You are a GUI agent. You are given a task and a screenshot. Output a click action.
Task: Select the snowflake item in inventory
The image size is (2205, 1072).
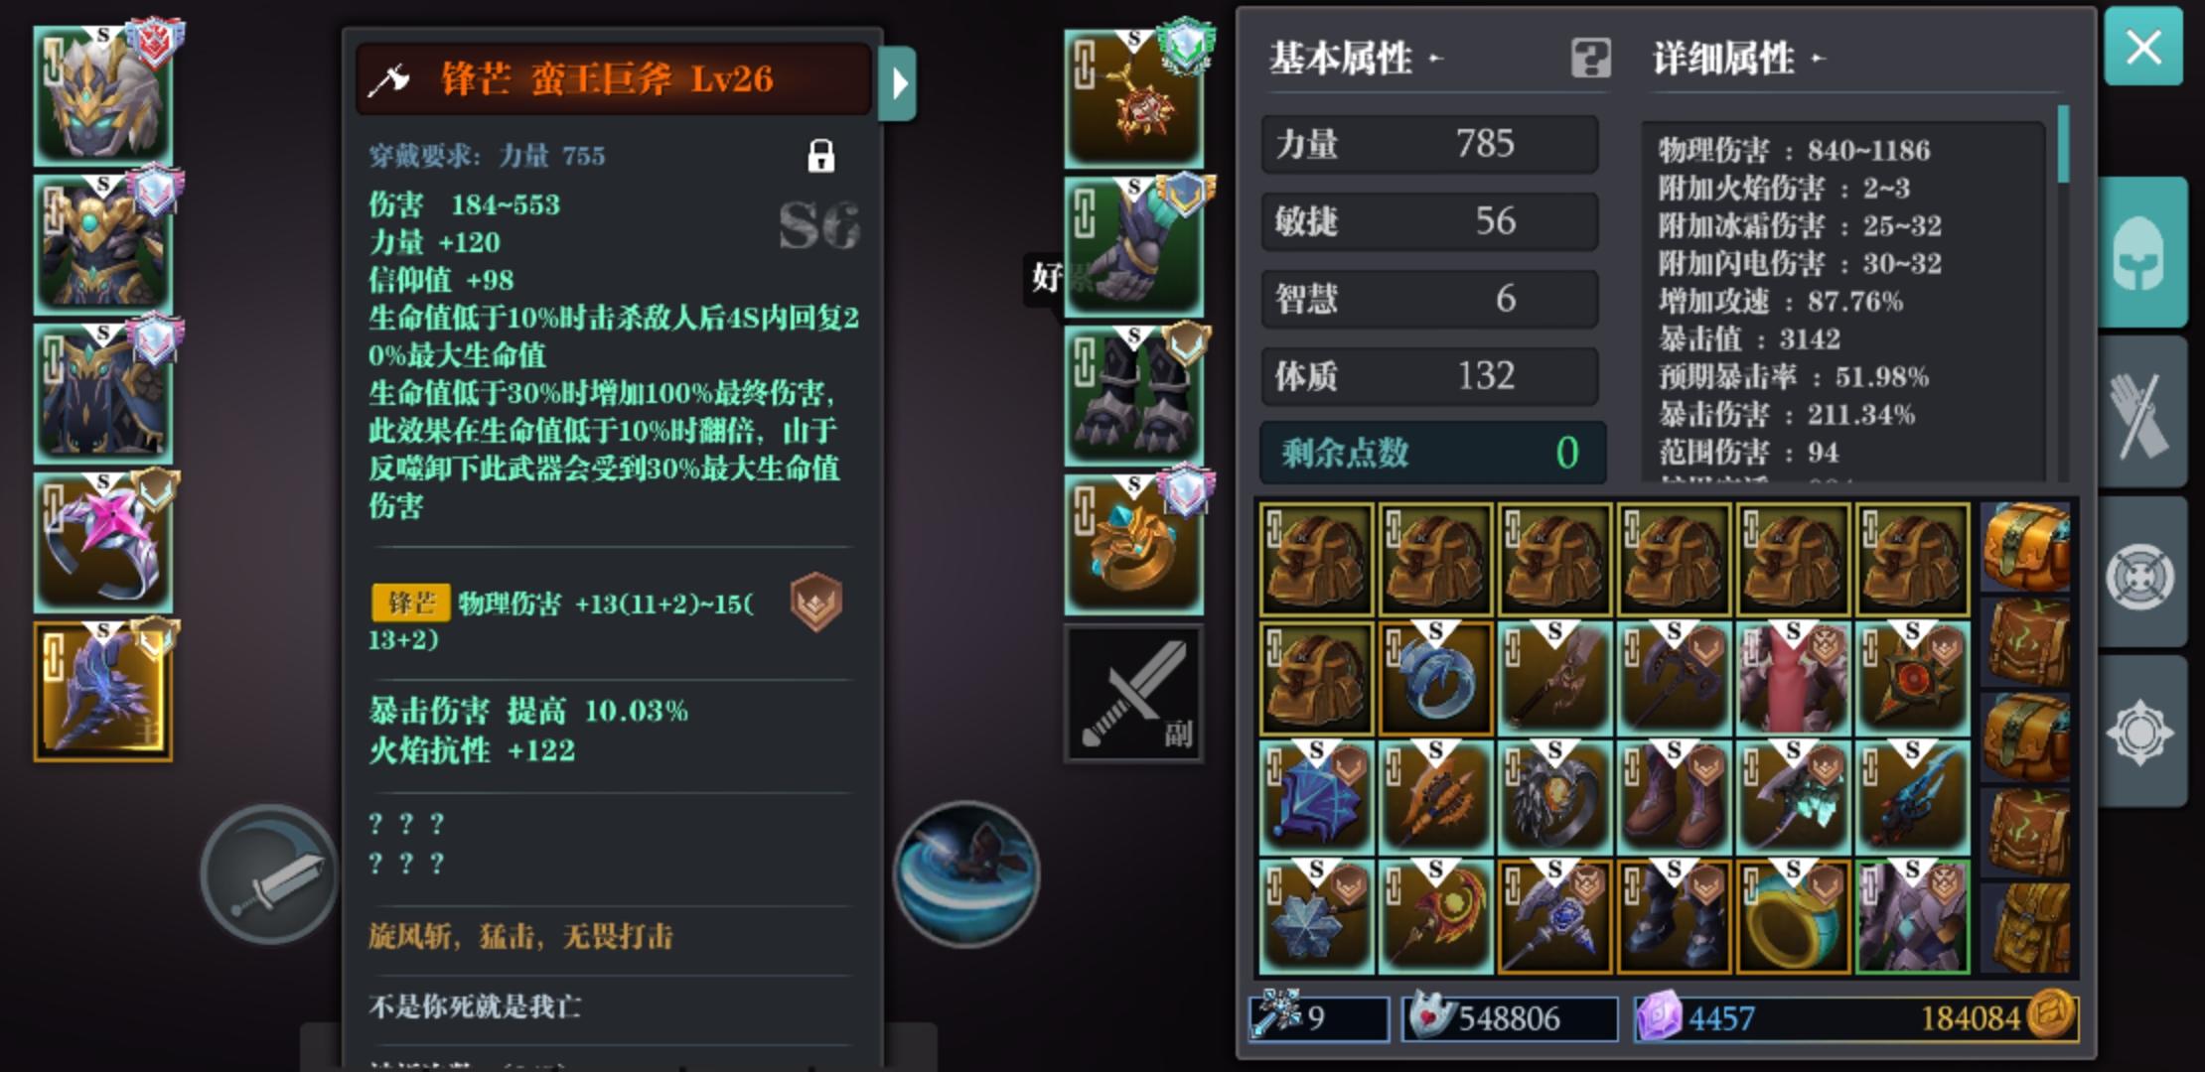[1316, 916]
